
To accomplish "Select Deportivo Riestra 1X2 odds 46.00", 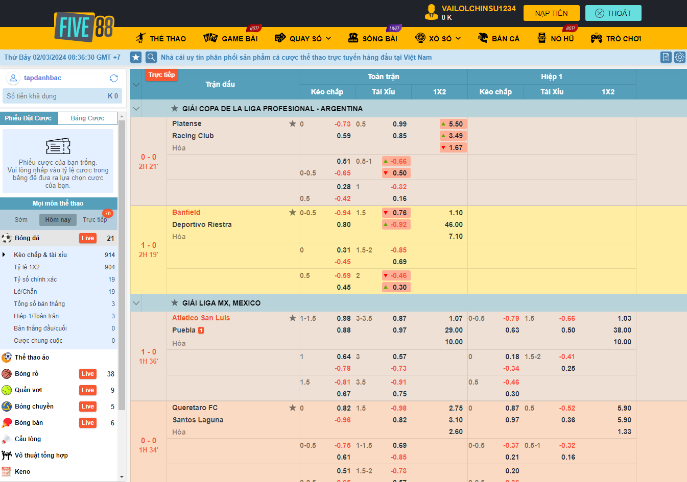I will tap(454, 224).
